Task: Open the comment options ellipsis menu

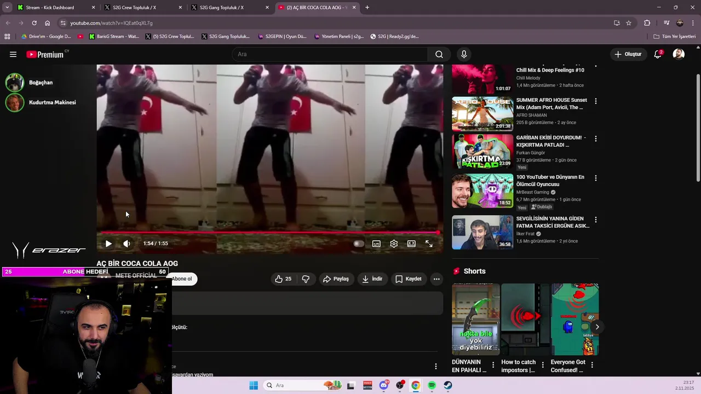Action: [x=436, y=366]
